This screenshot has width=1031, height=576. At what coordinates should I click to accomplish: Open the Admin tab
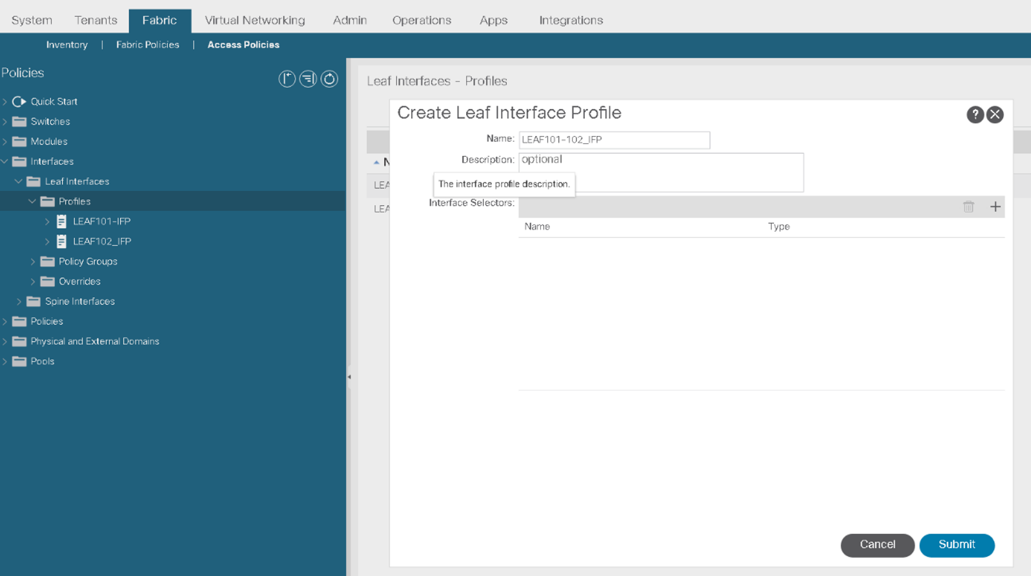click(350, 20)
